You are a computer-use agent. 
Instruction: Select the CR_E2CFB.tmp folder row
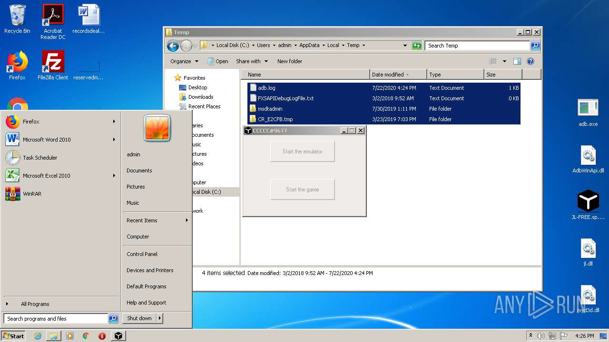(x=384, y=119)
